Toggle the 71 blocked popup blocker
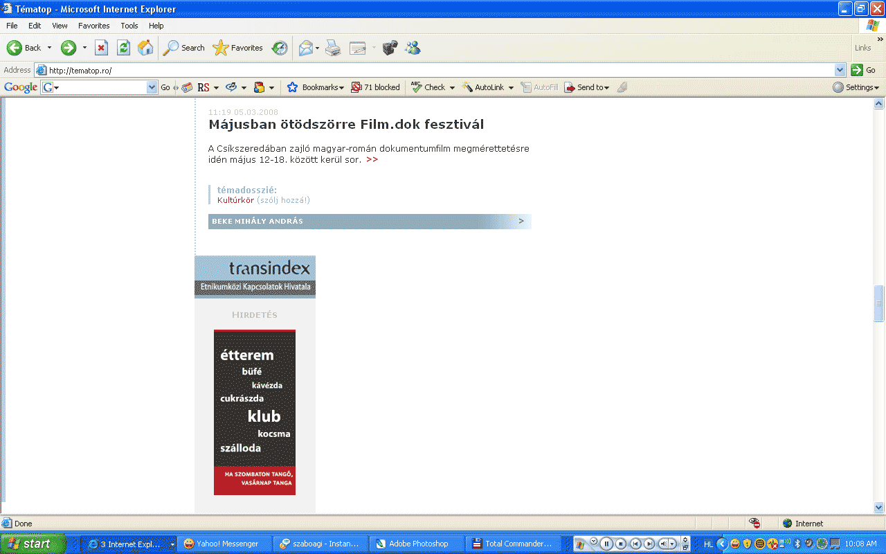 [x=376, y=87]
